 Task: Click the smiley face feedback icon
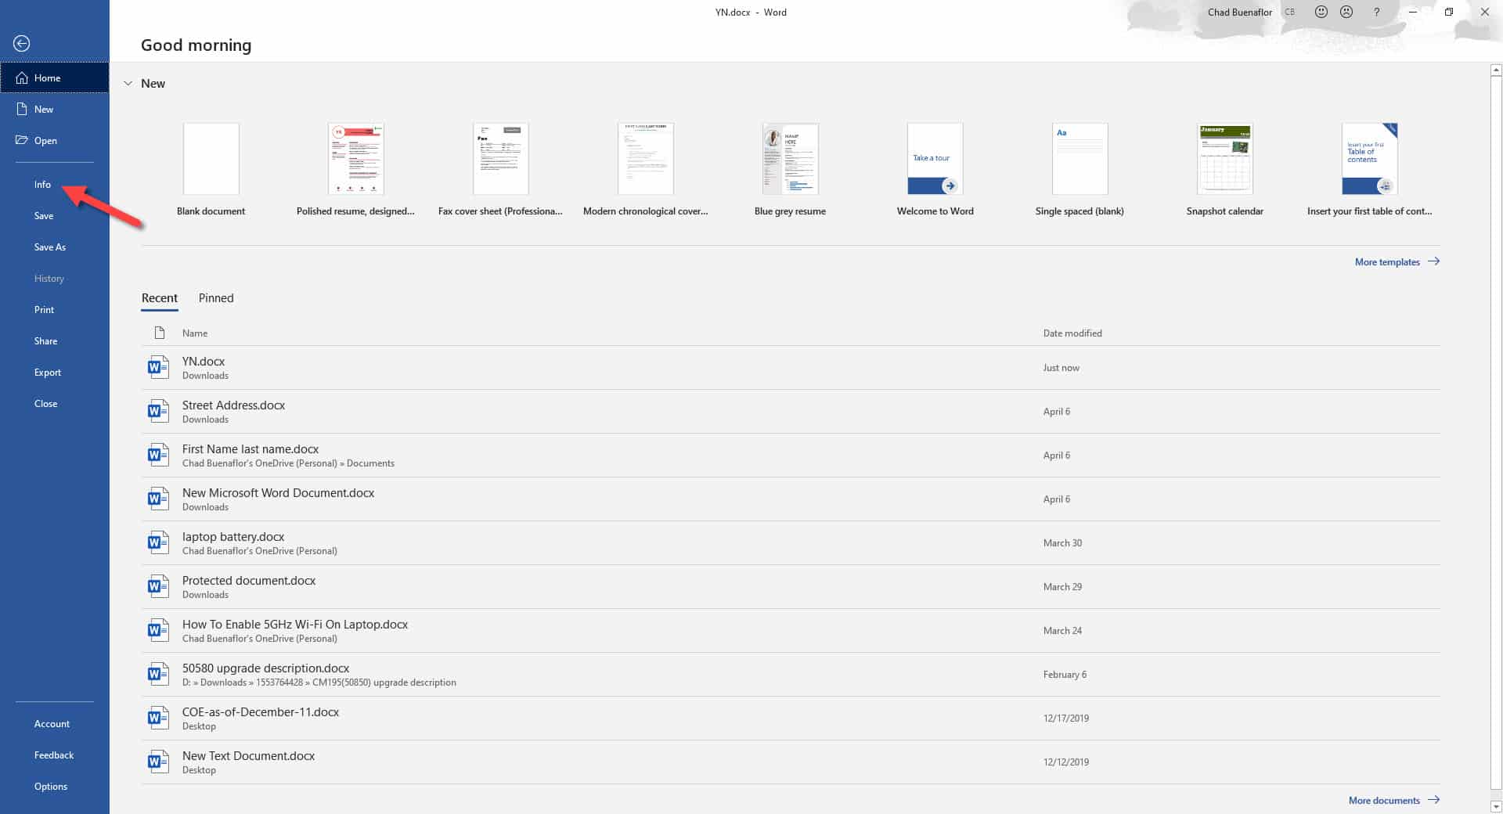pyautogui.click(x=1321, y=13)
